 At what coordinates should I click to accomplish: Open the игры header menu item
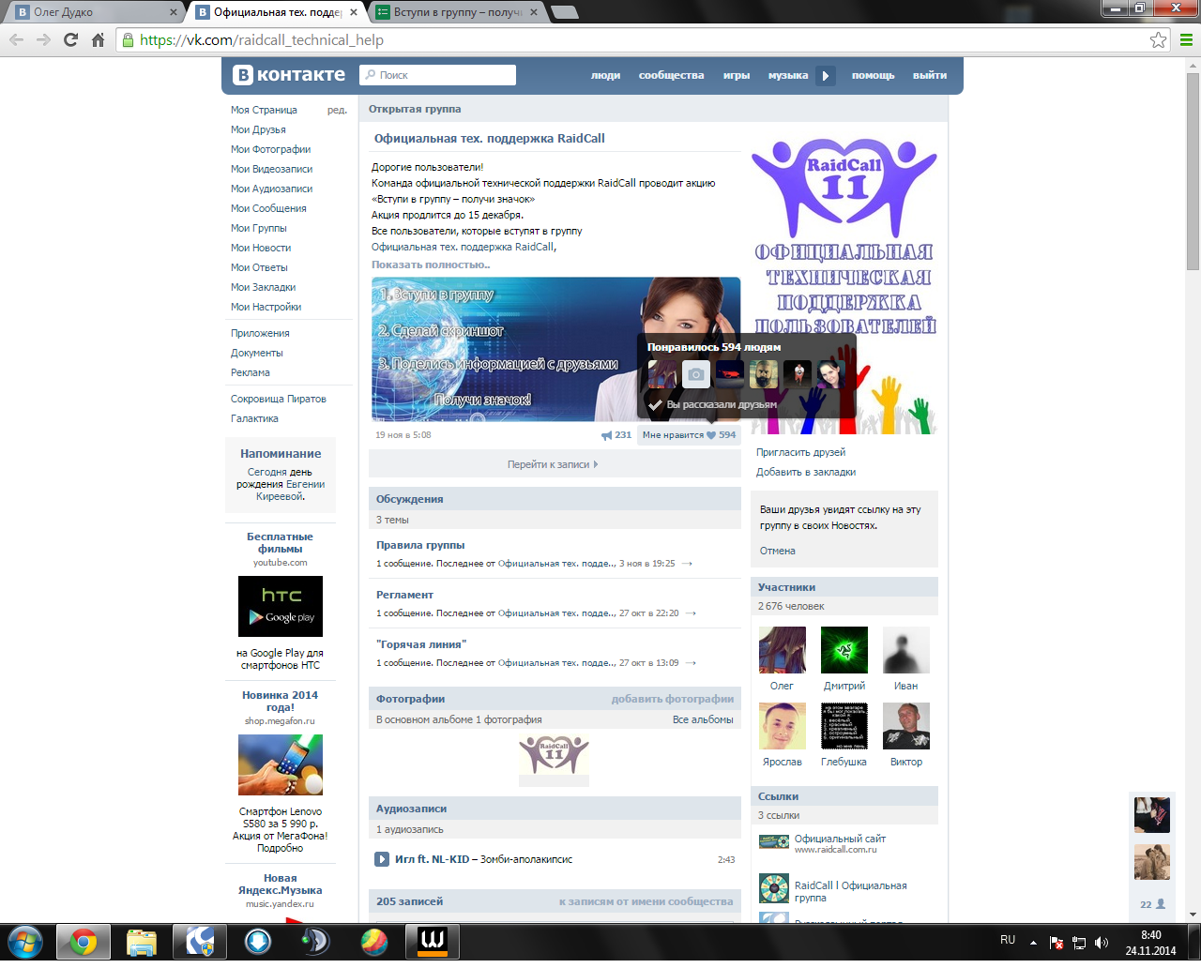pyautogui.click(x=737, y=75)
